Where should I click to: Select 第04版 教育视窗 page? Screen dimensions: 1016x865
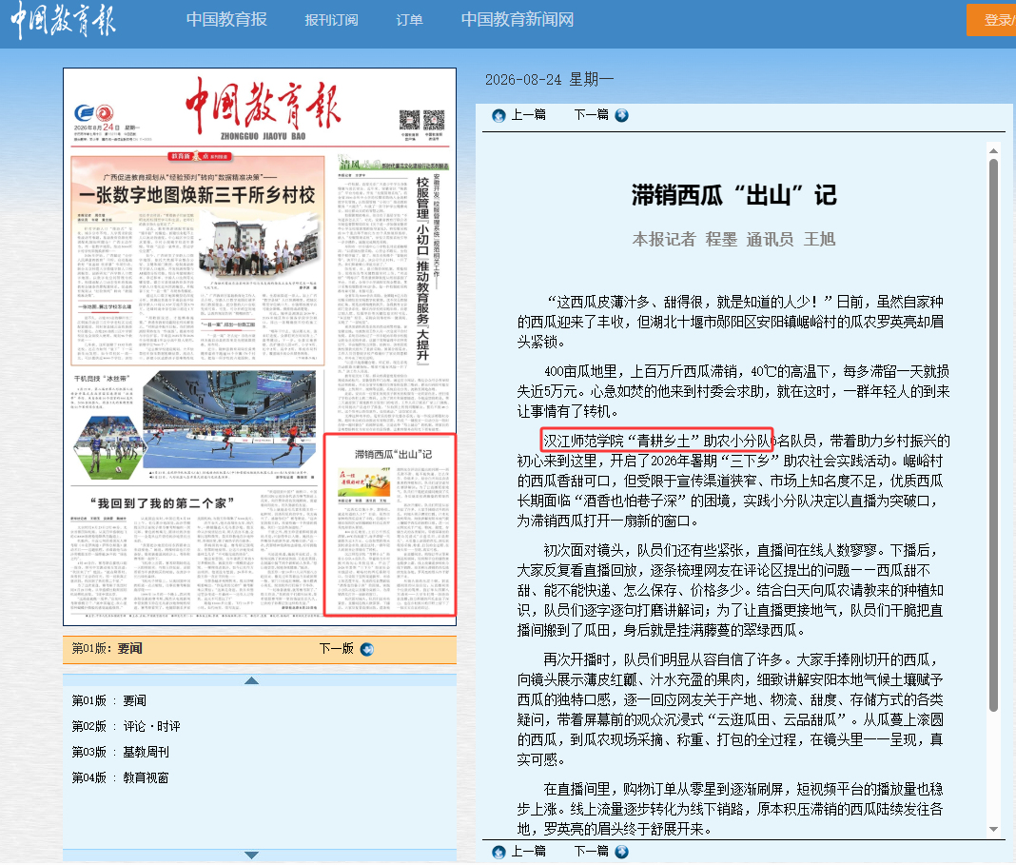pyautogui.click(x=120, y=777)
